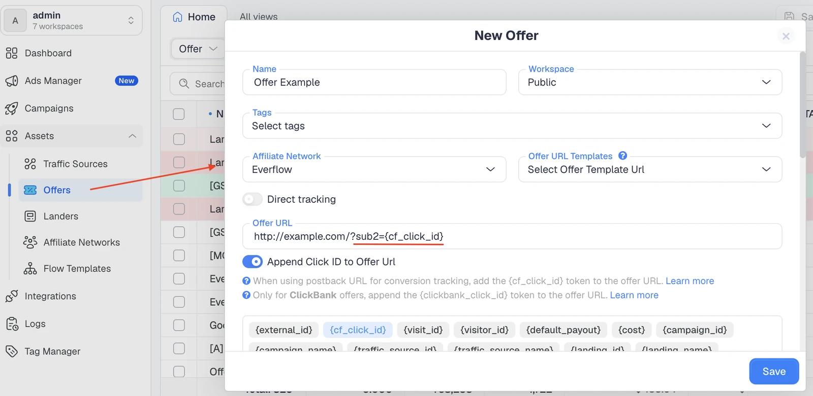Check the box for the [A] row
813x396 pixels.
(x=179, y=348)
